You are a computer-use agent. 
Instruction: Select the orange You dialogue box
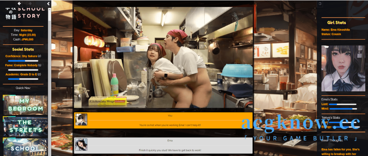click(169, 120)
